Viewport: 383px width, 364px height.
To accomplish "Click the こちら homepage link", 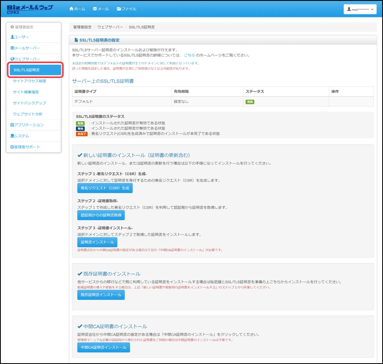I will click(189, 55).
